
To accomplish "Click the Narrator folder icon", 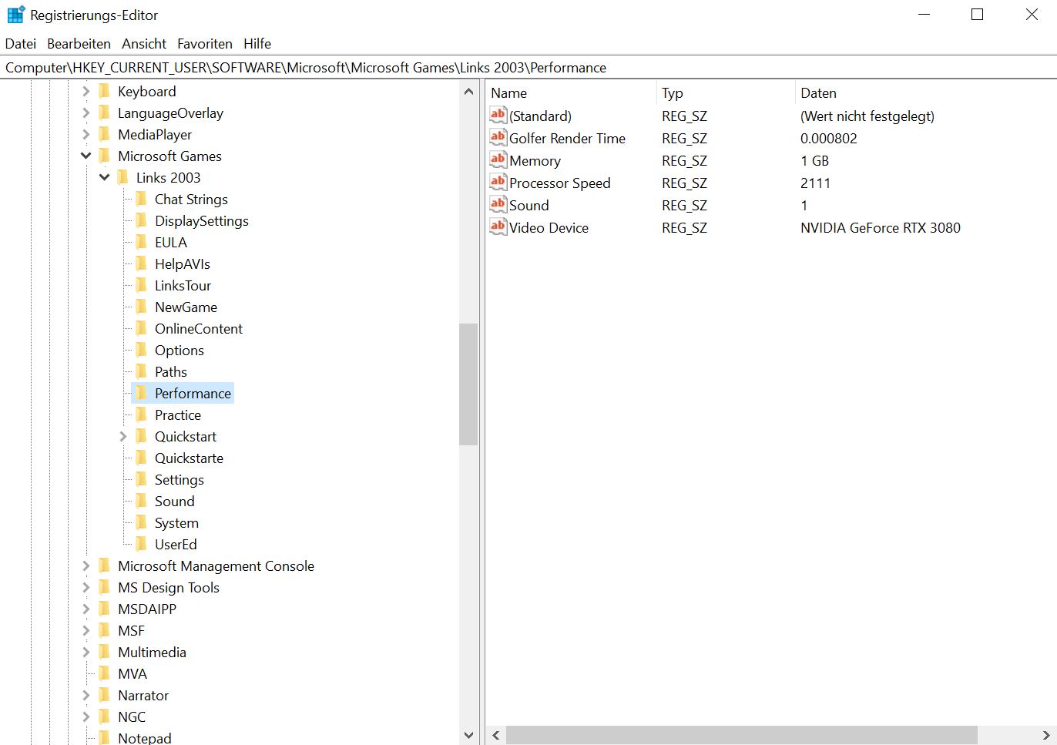I will (x=105, y=695).
